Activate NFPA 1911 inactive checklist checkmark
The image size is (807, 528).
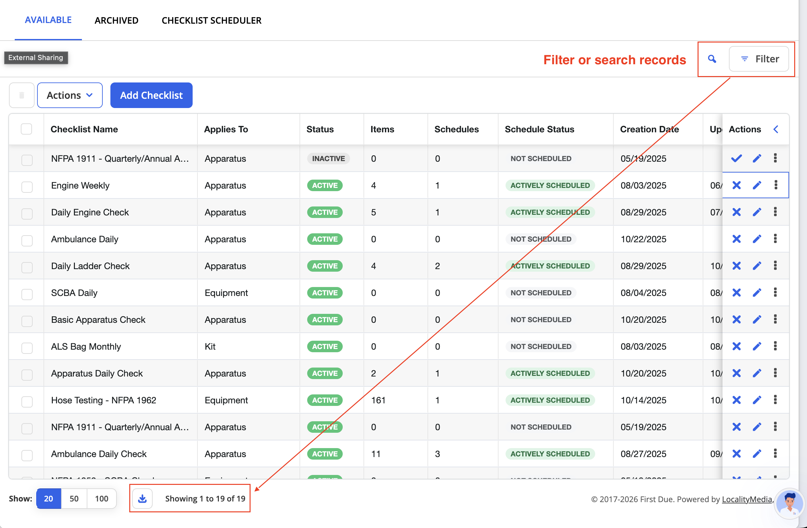[x=737, y=158]
